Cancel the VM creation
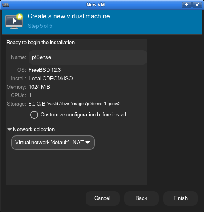Image resolution: width=204 pixels, height=212 pixels. pyautogui.click(x=102, y=198)
